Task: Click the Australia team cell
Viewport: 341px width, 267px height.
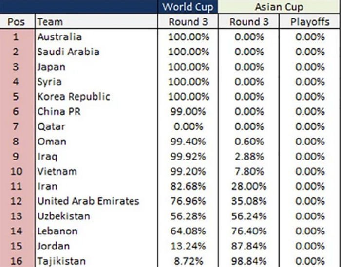Action: point(60,37)
